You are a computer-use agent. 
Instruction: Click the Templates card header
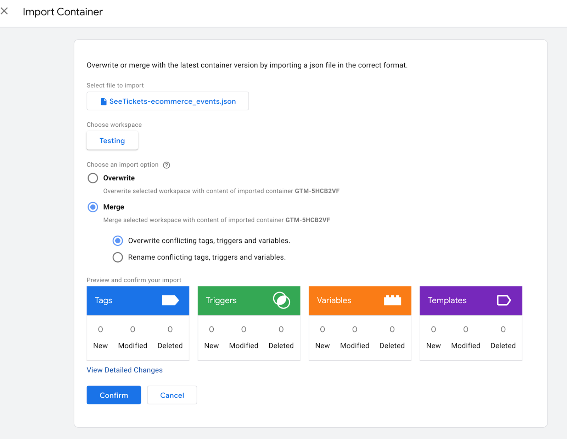click(x=471, y=301)
